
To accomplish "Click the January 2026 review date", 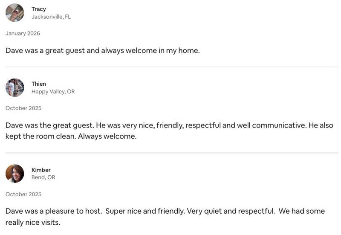I will (23, 33).
